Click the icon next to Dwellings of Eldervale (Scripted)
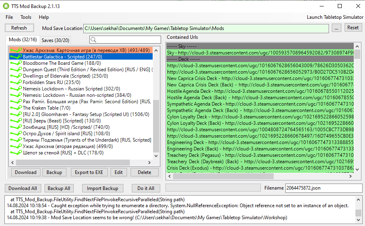Viewport: 365px width, 226px height. (x=16, y=76)
